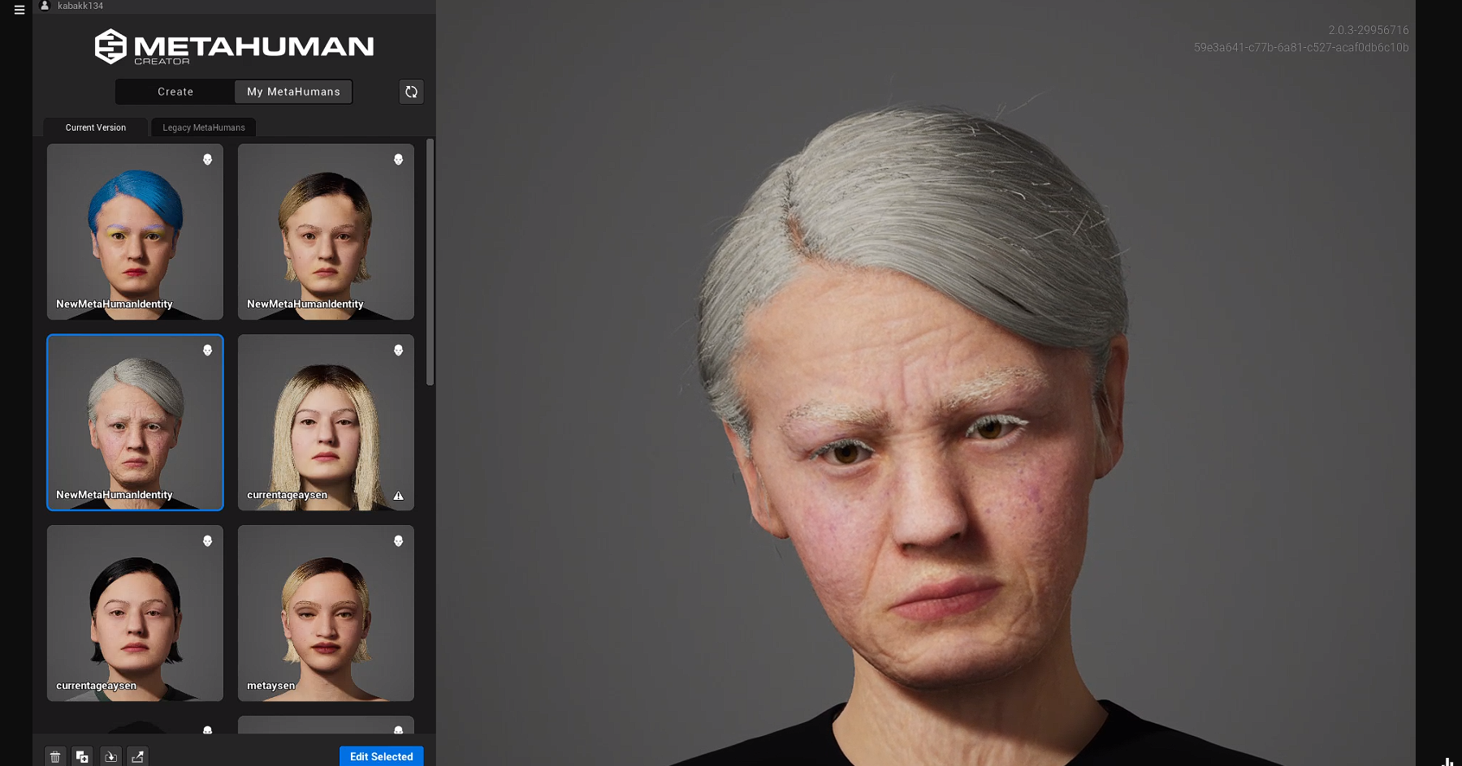Viewport: 1462px width, 766px height.
Task: Click skull icon on blue-haired MetaHuman card
Action: click(208, 160)
